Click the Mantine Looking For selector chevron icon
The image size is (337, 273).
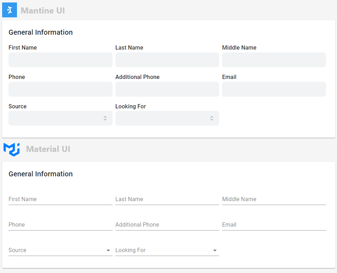[212, 118]
